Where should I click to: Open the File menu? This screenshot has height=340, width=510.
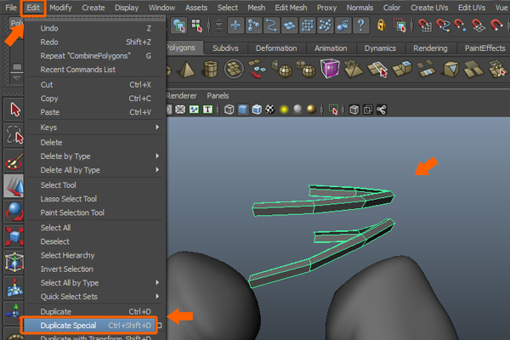pyautogui.click(x=11, y=8)
